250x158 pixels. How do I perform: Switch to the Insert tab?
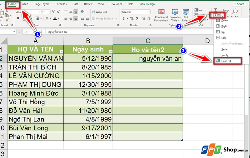tap(25, 4)
